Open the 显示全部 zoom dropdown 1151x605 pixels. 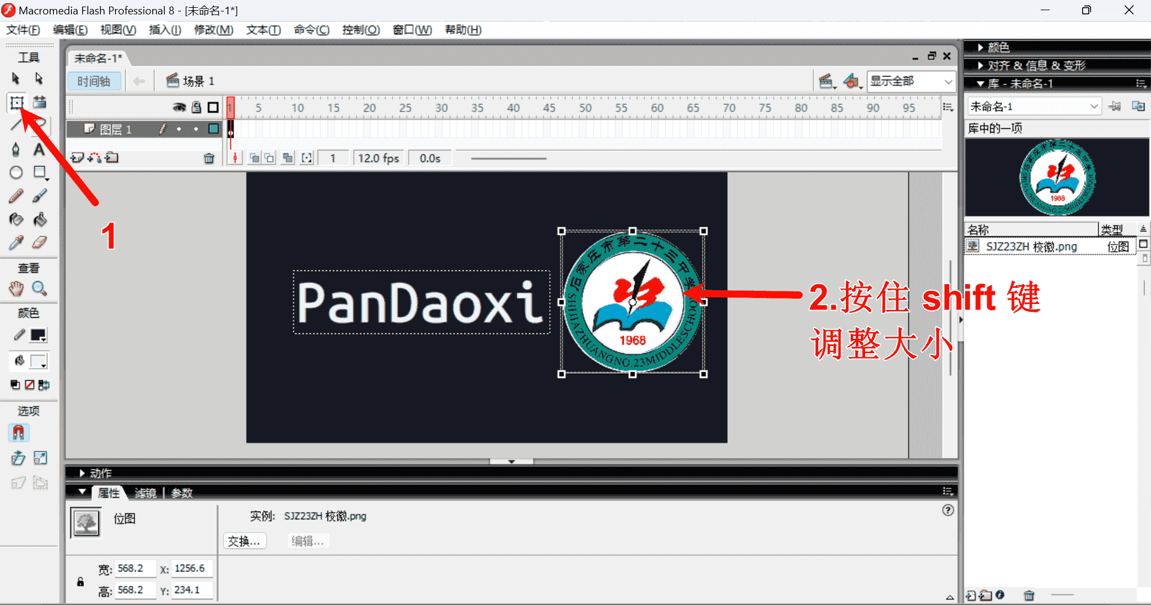(911, 81)
